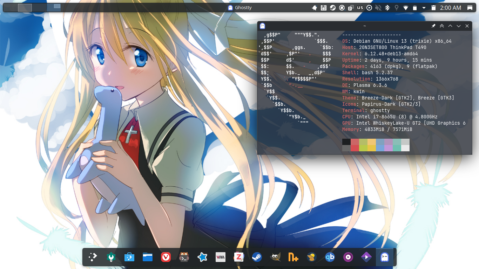Toggle pin on Ghostty window titlebar
The width and height of the screenshot is (479, 269).
(433, 26)
